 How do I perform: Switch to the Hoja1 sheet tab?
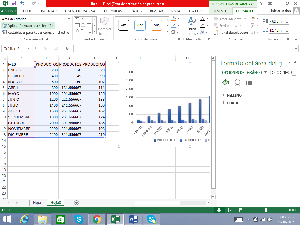click(x=38, y=202)
